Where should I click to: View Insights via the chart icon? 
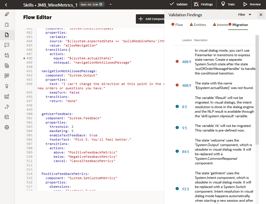(7, 97)
